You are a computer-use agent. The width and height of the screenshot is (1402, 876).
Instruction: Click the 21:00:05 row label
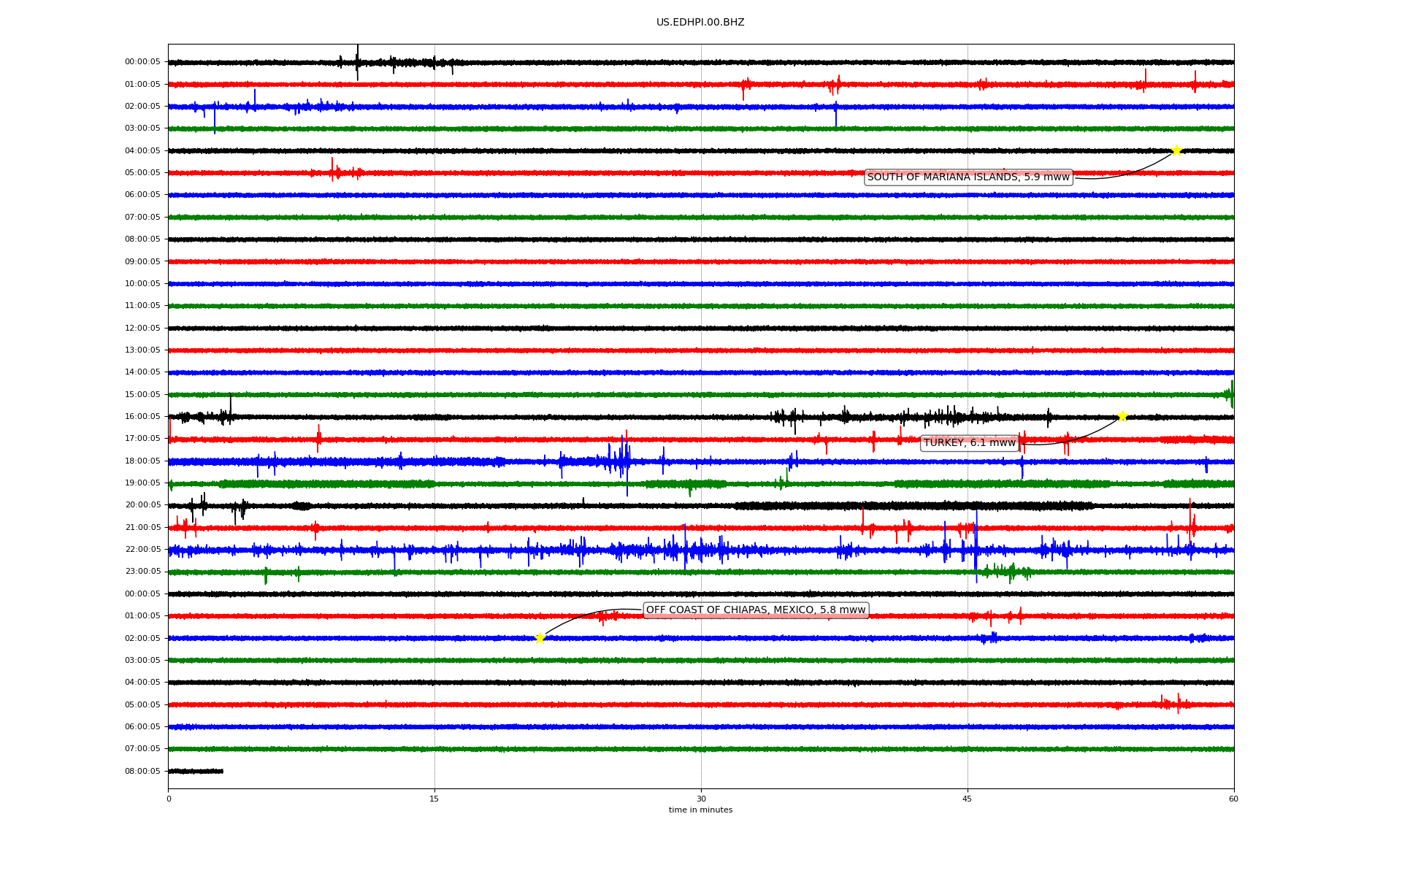(142, 527)
